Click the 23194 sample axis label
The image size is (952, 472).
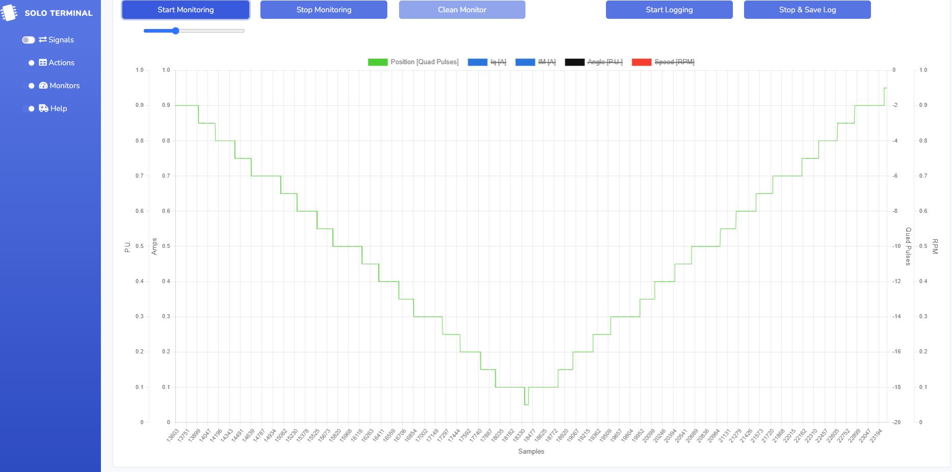click(x=876, y=435)
